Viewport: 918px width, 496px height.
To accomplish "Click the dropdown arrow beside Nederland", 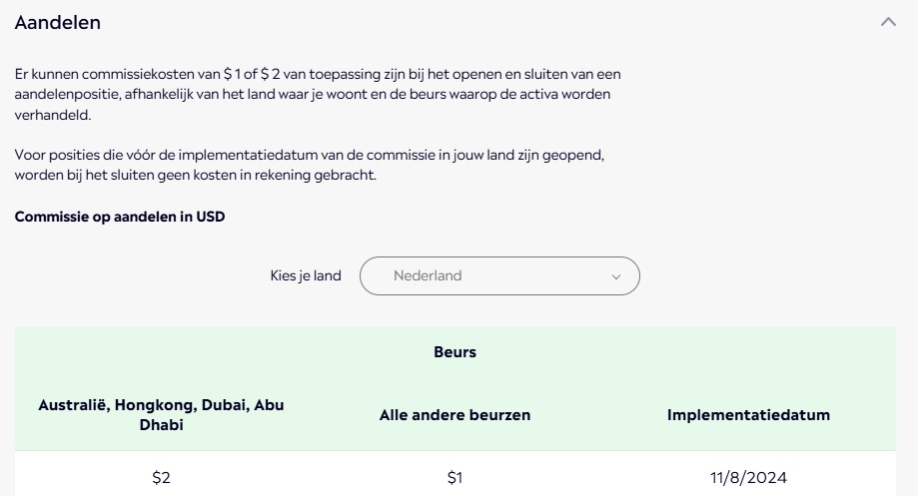I will [x=615, y=277].
